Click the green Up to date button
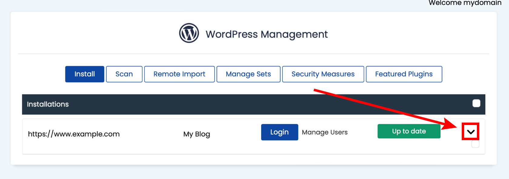 point(409,131)
